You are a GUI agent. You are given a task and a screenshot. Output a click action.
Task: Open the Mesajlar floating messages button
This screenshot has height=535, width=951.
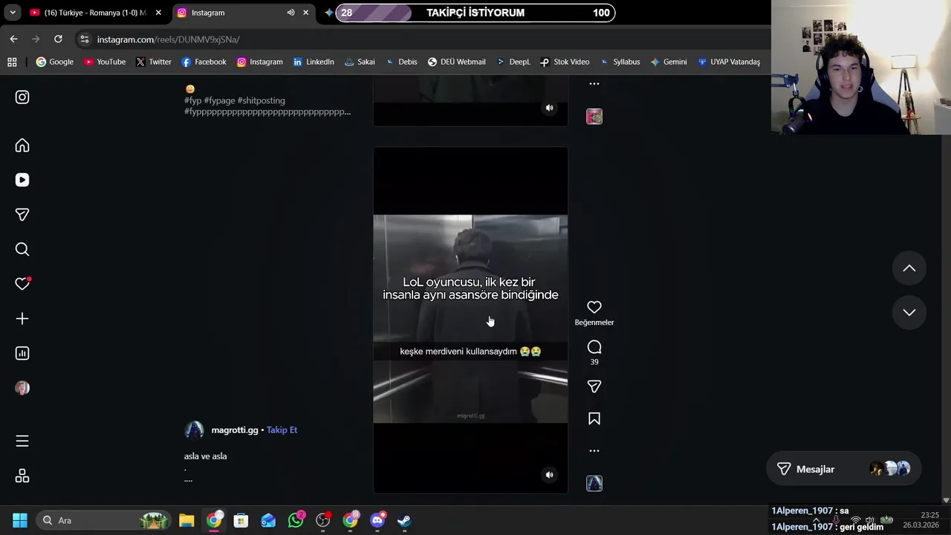coord(843,469)
